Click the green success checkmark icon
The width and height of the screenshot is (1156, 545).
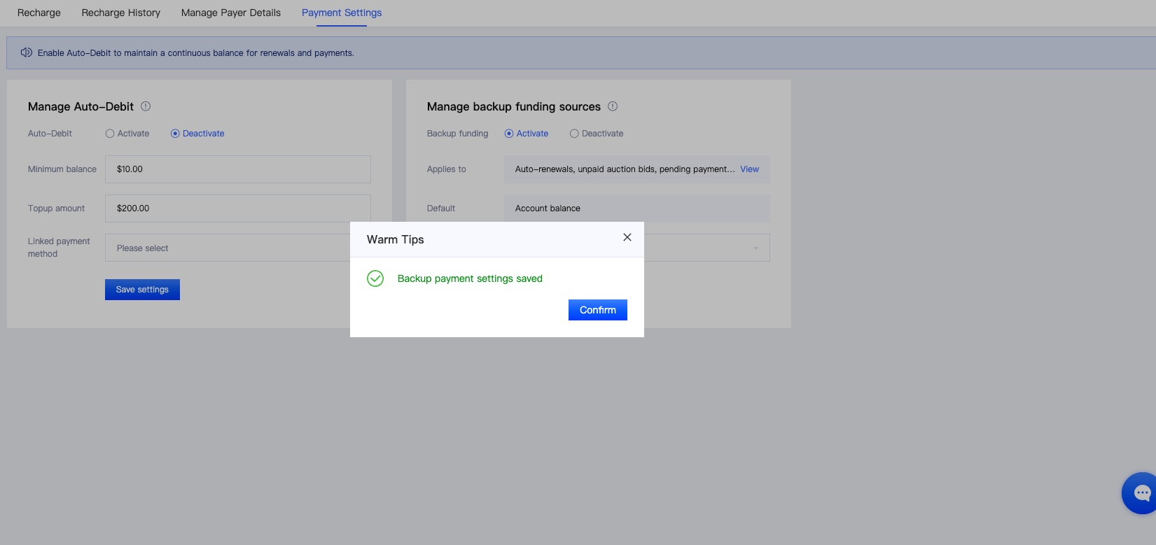375,278
